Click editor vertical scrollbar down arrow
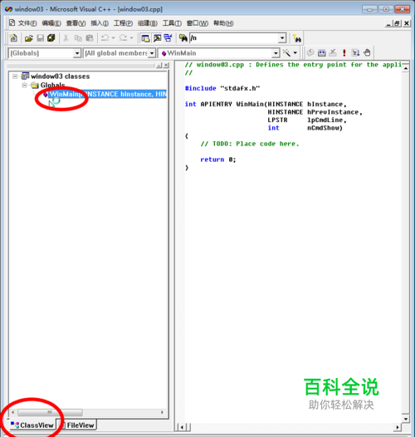The width and height of the screenshot is (415, 437). click(x=406, y=419)
